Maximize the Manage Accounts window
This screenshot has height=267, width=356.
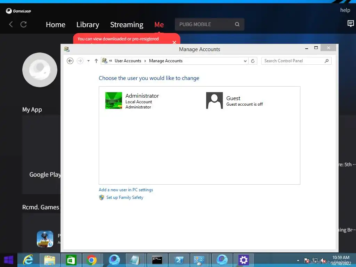click(x=316, y=48)
